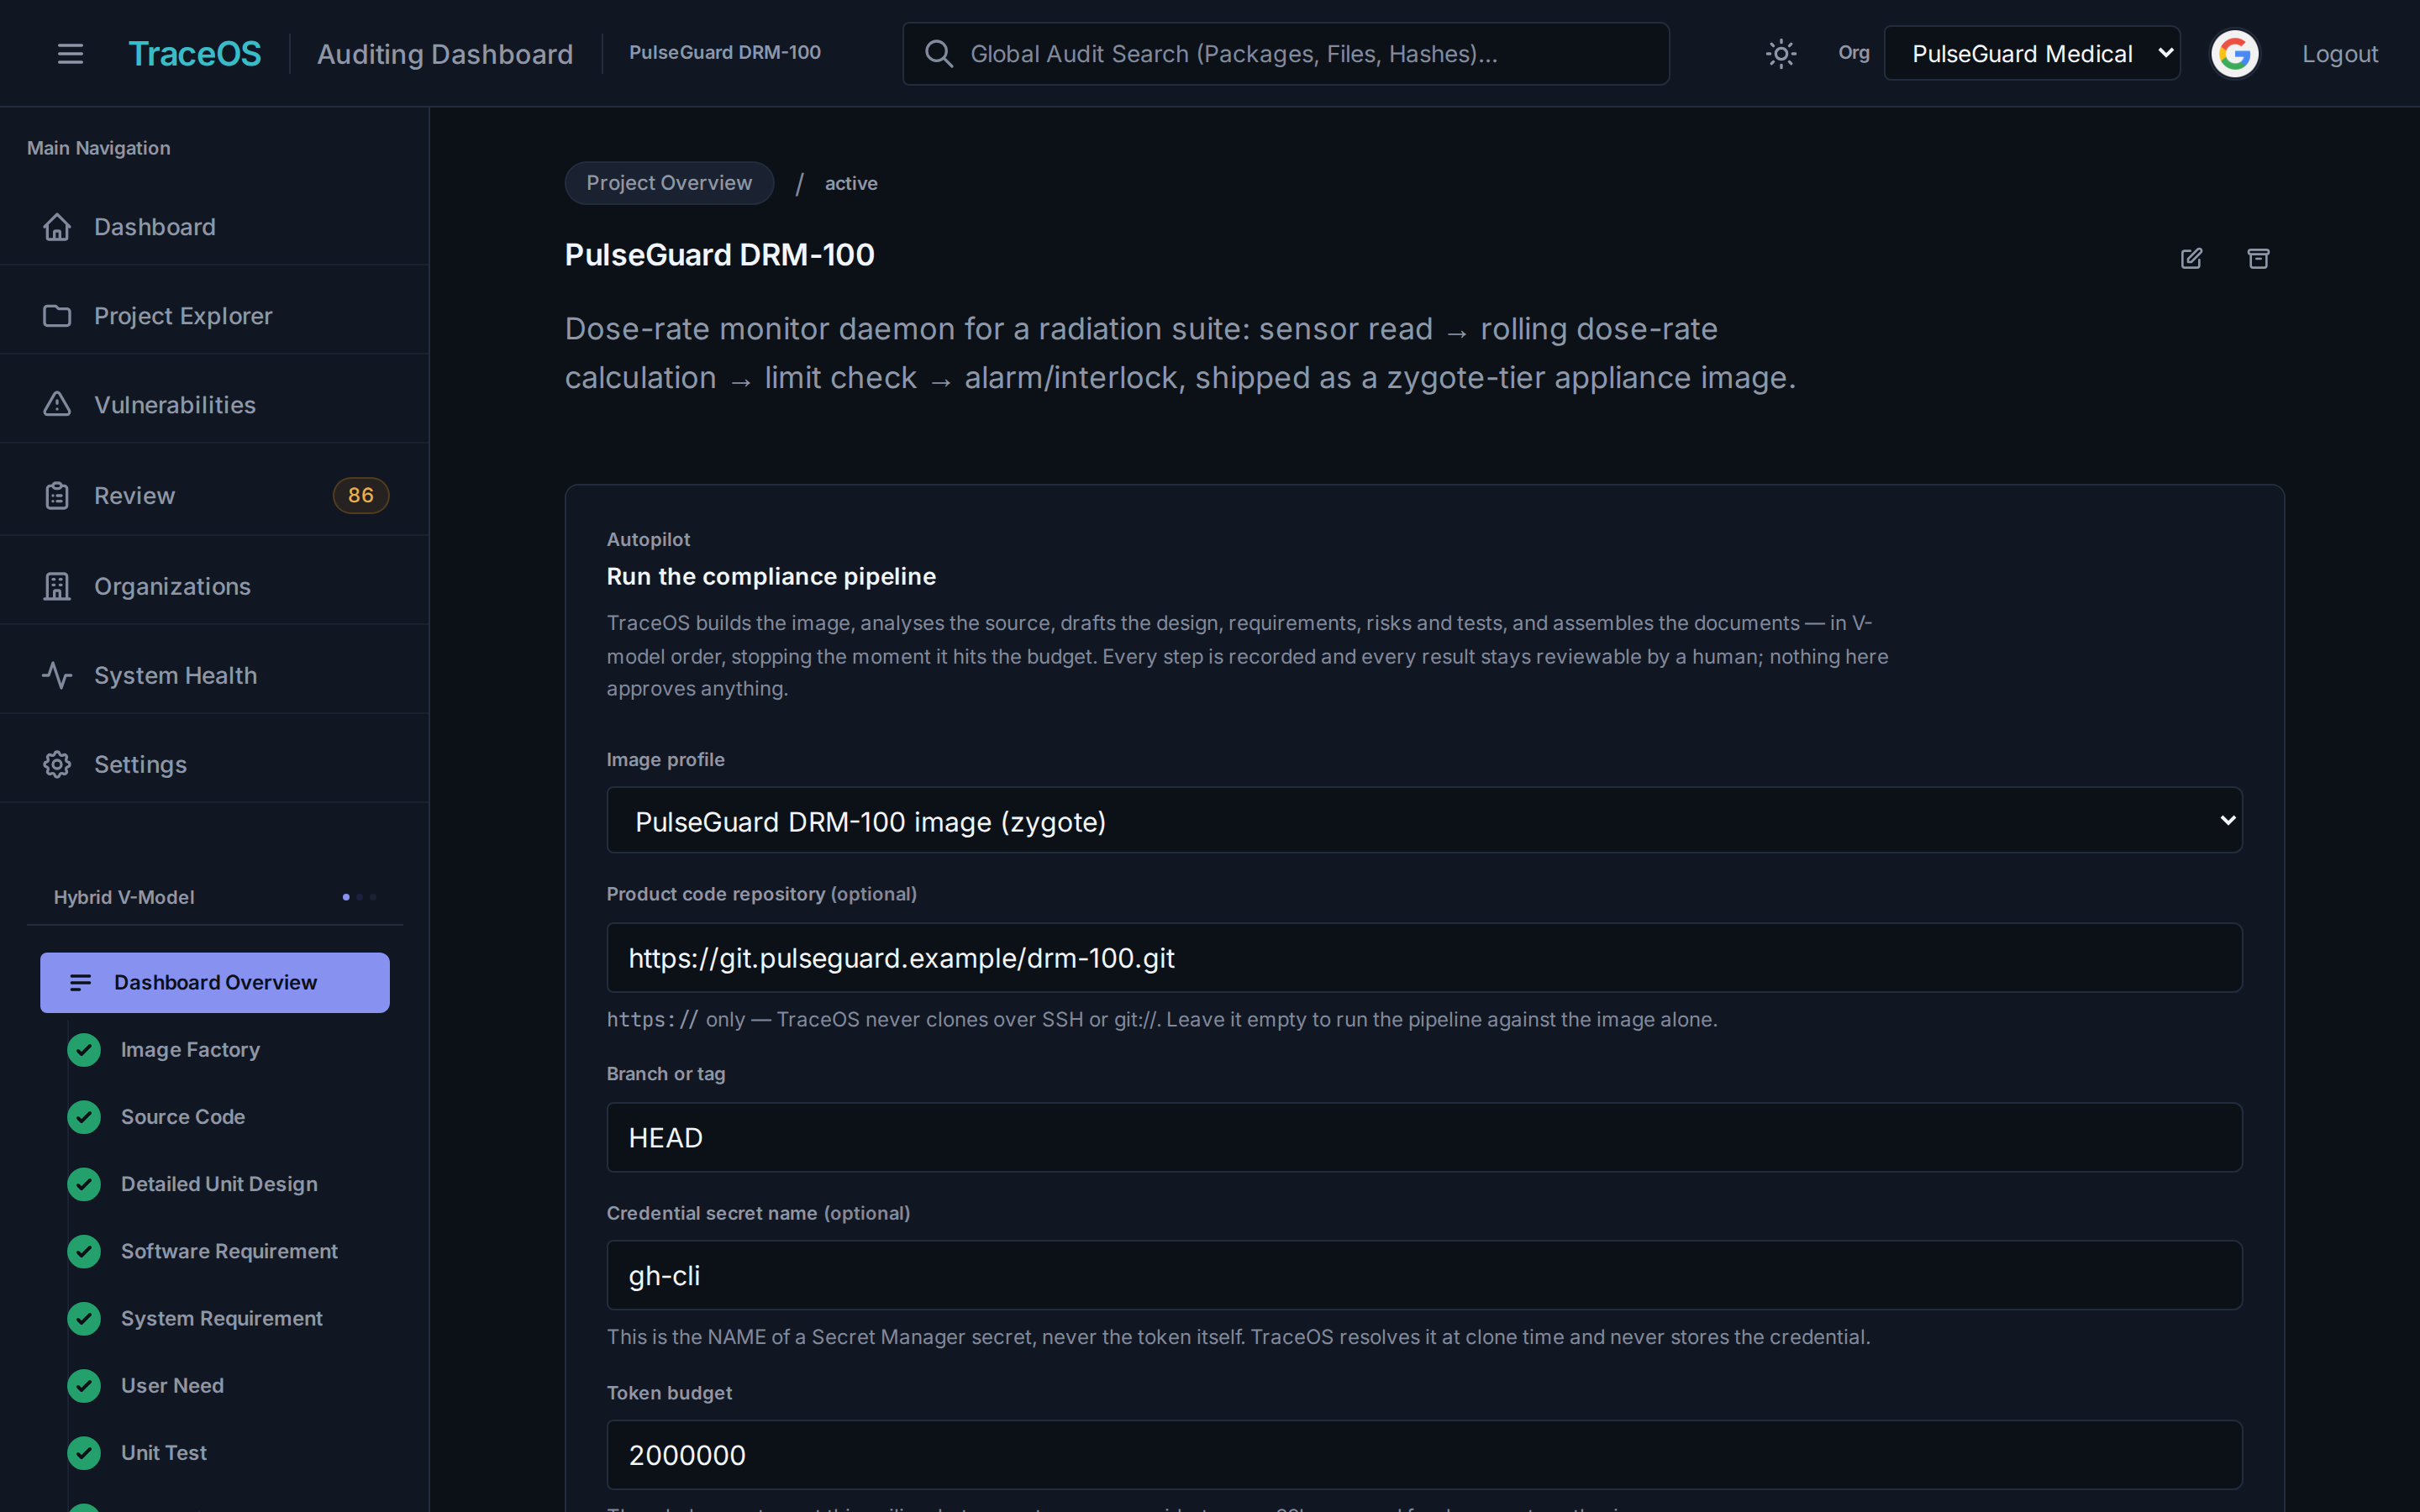
Task: Click the Vulnerabilities warning triangle icon
Action: (57, 404)
